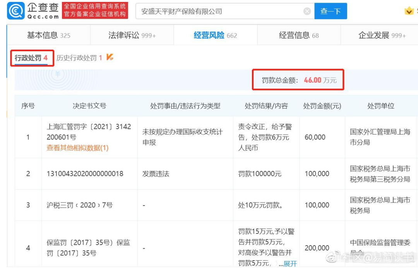
Task: Click the 决定书文号 column header
Action: [x=89, y=106]
